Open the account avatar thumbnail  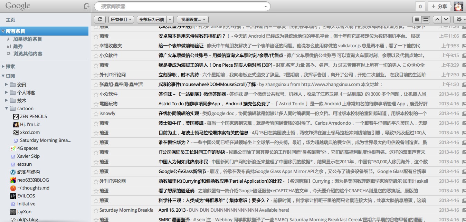click(458, 6)
